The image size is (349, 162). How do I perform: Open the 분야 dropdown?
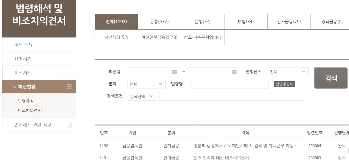click(x=147, y=84)
